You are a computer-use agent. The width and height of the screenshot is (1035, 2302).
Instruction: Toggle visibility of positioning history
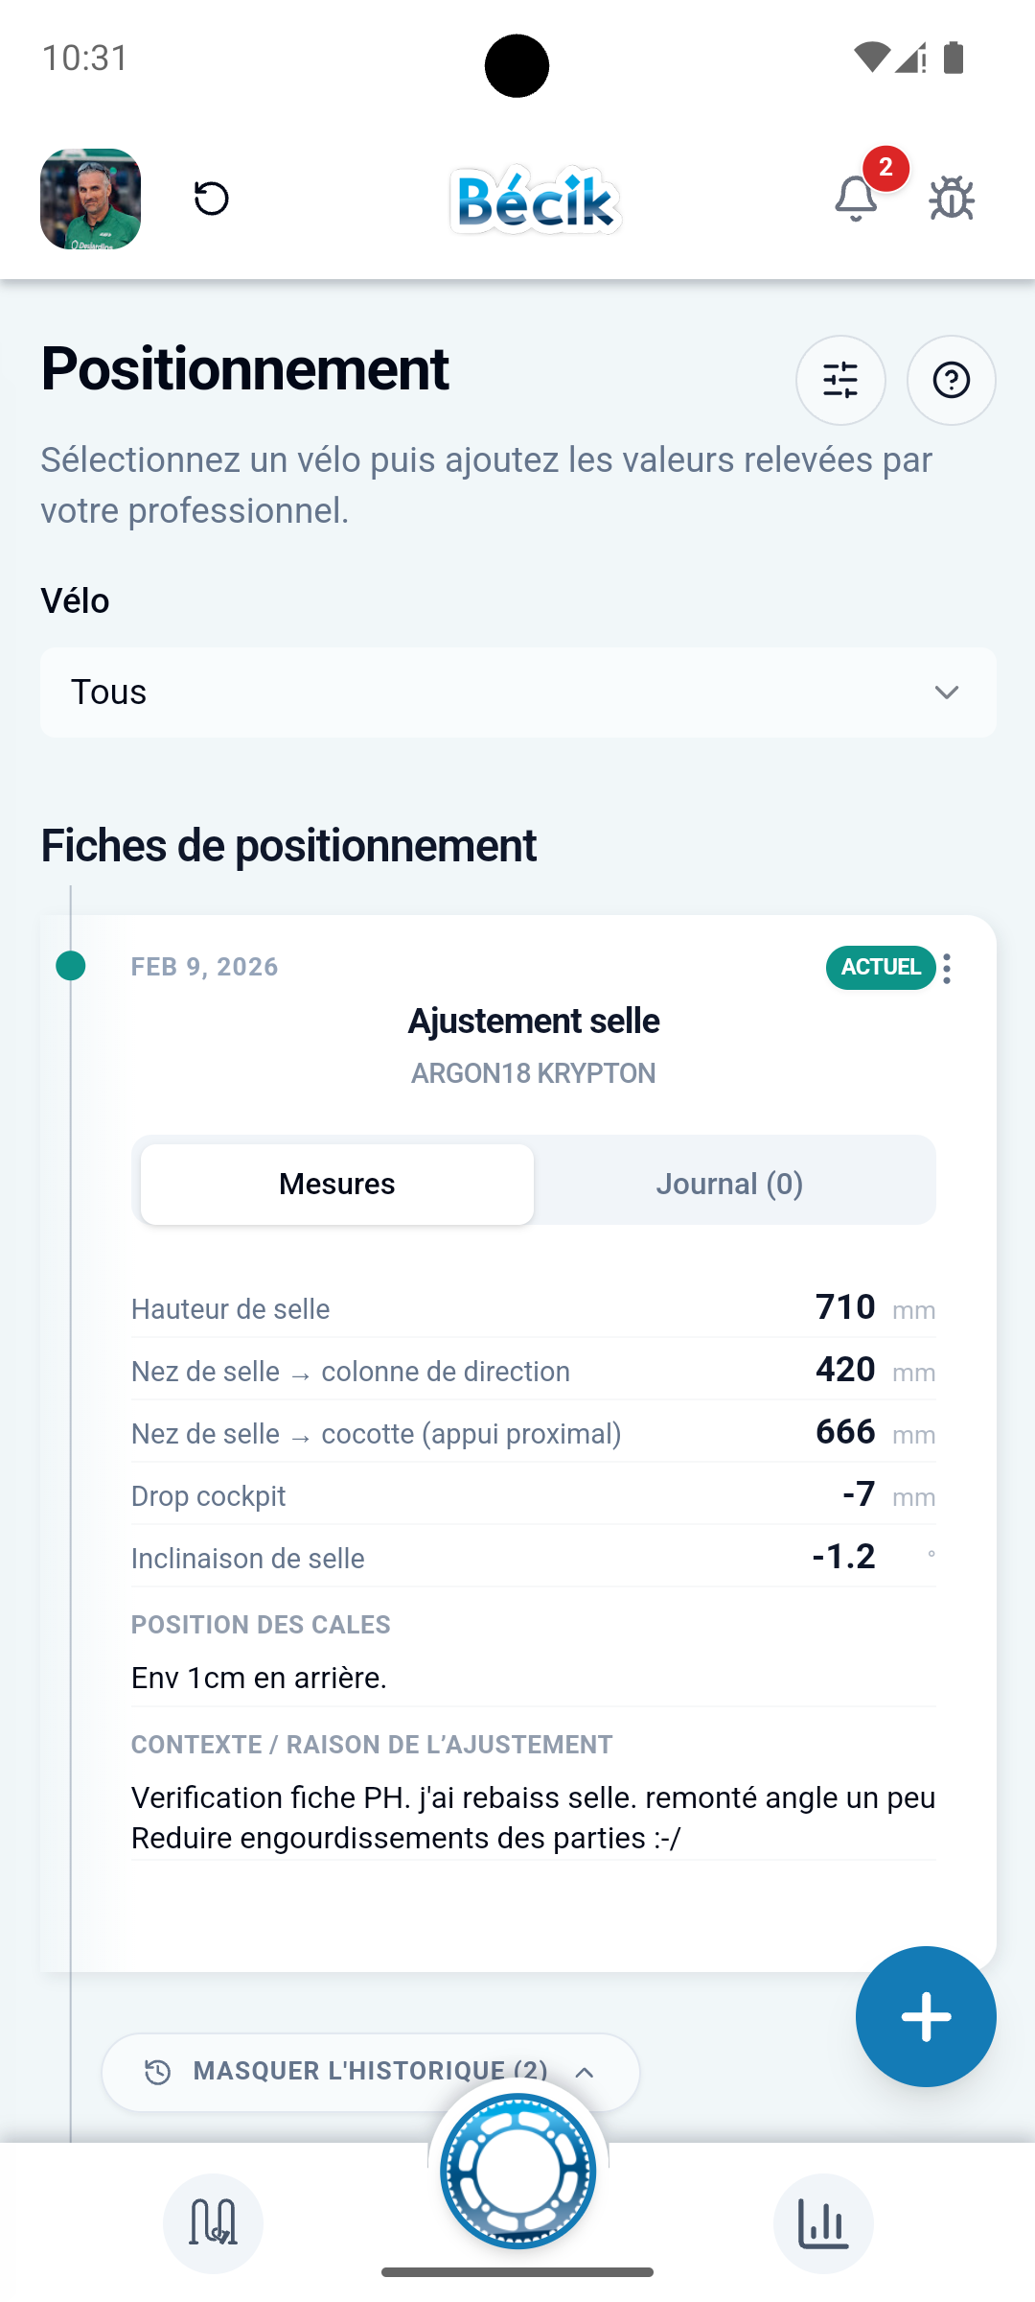coord(370,2072)
